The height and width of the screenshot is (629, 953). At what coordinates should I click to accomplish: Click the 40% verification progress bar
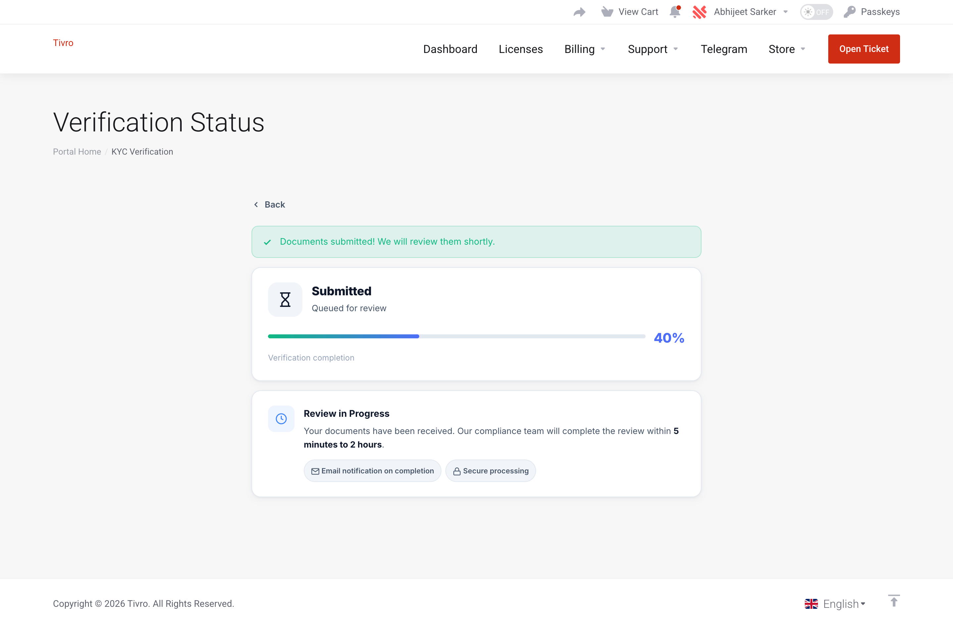(456, 336)
